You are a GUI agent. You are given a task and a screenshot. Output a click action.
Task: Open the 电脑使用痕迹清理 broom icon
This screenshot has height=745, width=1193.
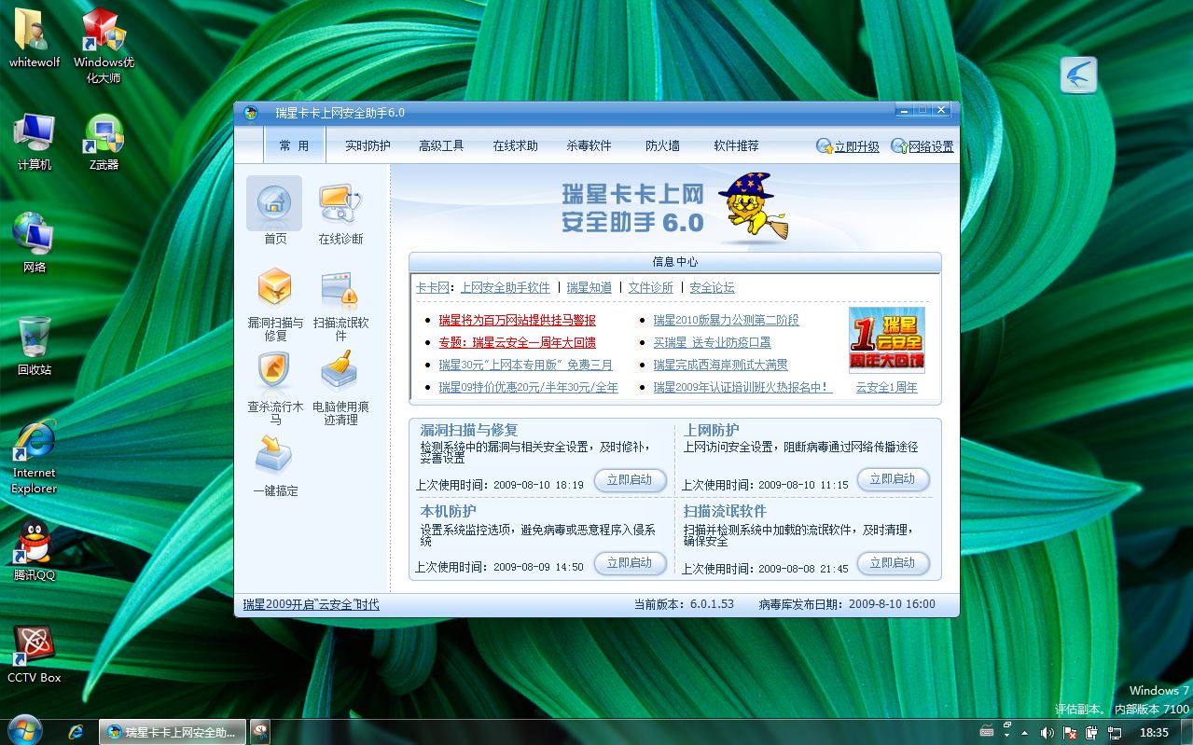340,370
